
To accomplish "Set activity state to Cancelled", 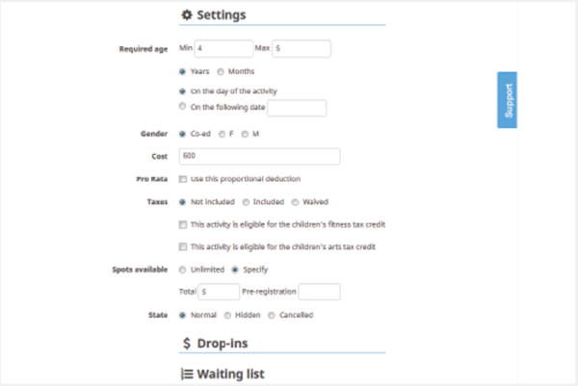I will tap(272, 314).
